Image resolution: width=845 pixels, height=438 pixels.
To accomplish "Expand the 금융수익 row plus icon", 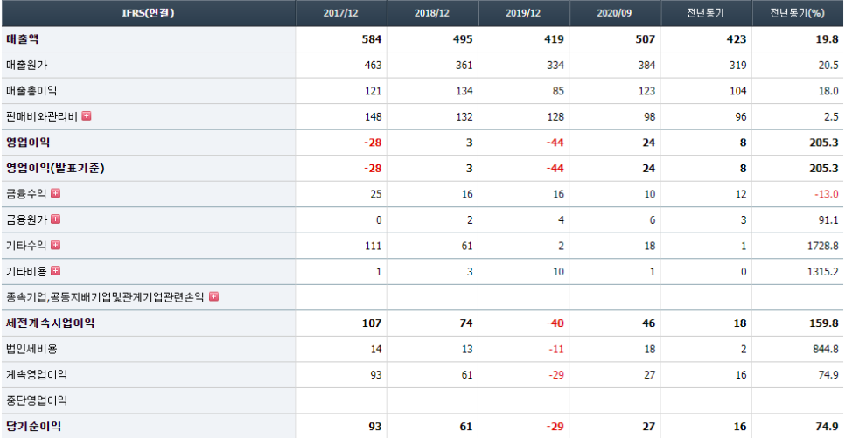I will 55,193.
